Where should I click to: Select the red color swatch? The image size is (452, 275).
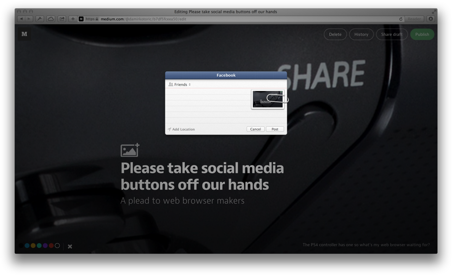click(51, 246)
